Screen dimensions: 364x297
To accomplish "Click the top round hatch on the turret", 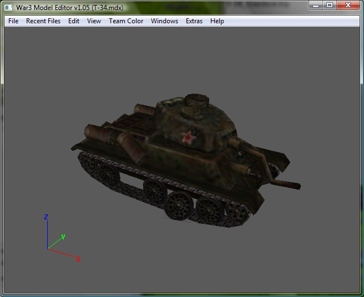I will point(197,100).
